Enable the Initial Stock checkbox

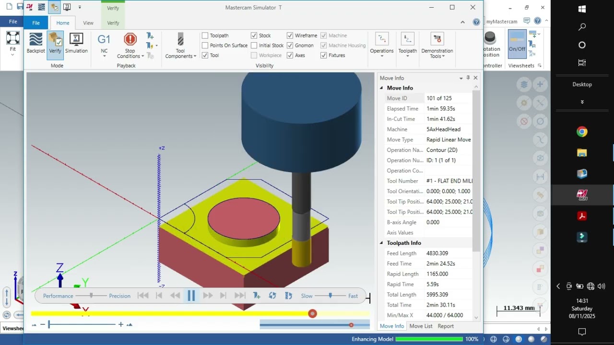(254, 46)
